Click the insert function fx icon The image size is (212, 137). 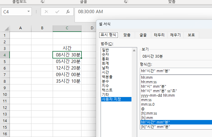[68, 12]
